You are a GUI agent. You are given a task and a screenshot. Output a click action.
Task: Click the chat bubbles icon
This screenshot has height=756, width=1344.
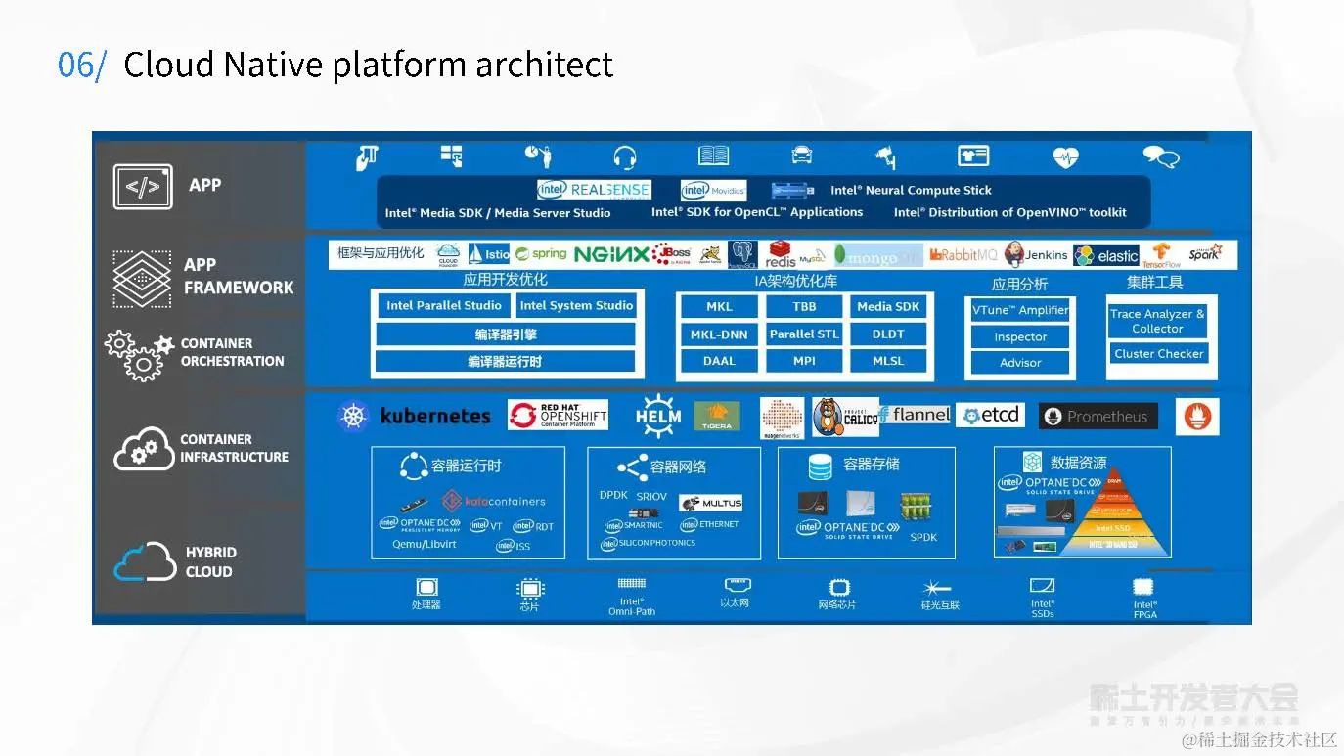1161,156
